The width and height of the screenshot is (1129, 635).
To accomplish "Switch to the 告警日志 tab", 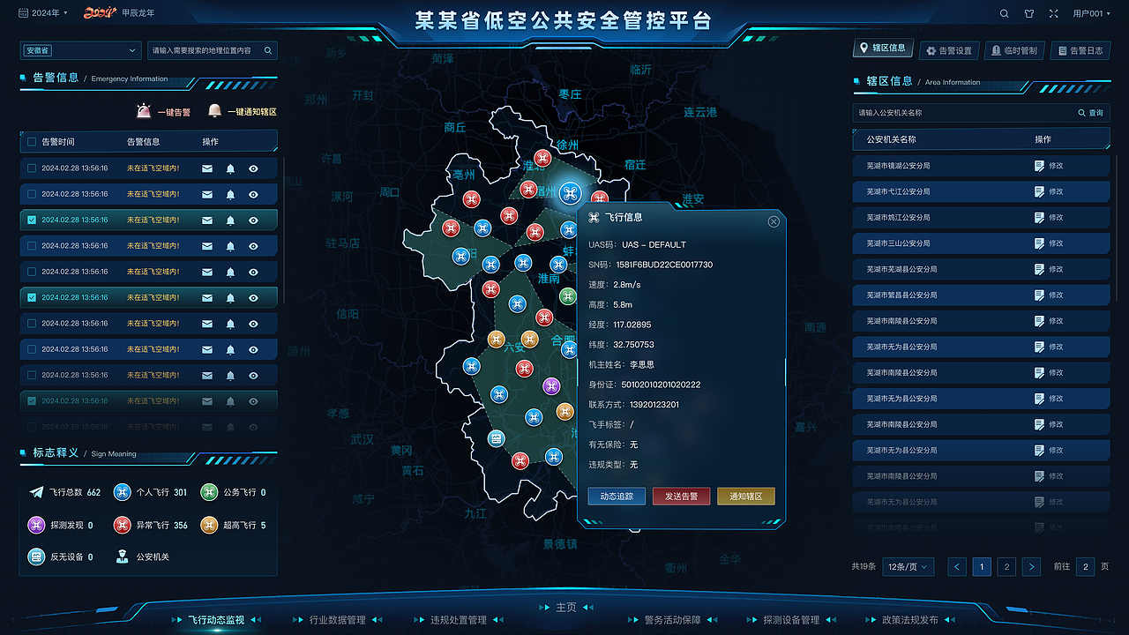I will 1080,51.
